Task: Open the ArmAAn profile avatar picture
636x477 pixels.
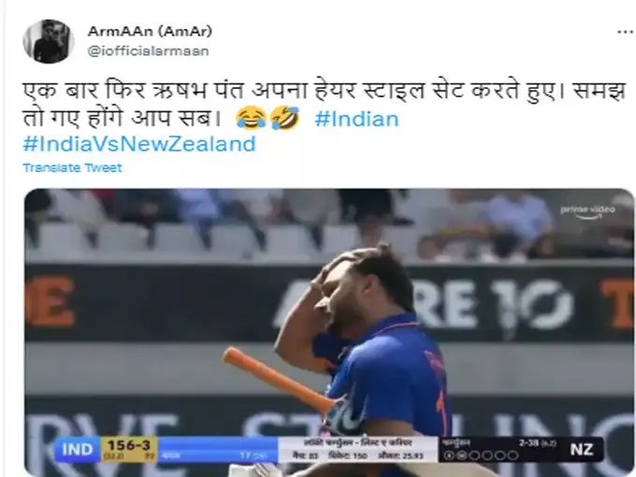Action: 49,41
